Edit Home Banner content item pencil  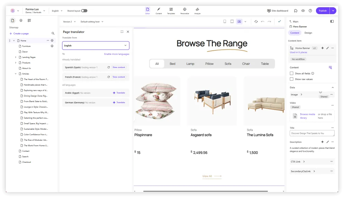point(327,48)
